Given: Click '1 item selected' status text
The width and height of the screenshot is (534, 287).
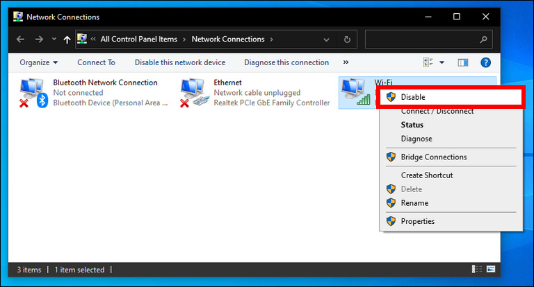Looking at the screenshot, I should point(79,270).
